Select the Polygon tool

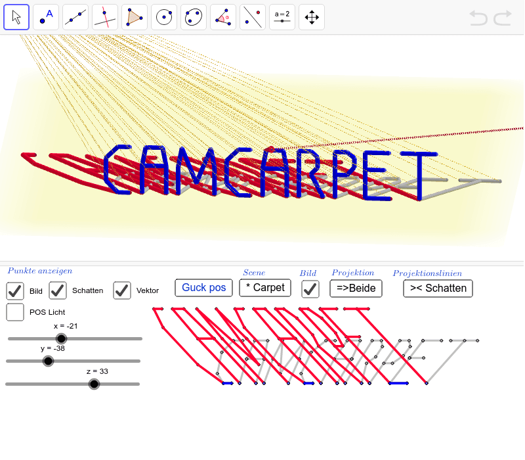tap(134, 16)
